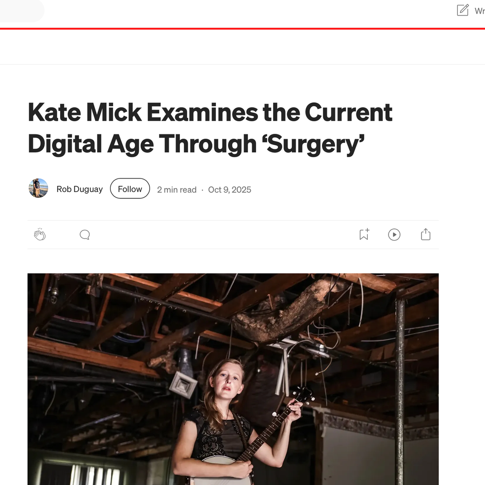Click the Write label beside the pencil
This screenshot has width=485, height=485.
[x=480, y=11]
